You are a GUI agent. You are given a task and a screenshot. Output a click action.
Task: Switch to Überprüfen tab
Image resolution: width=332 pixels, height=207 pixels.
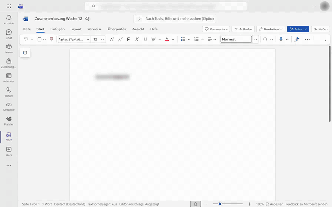coord(117,29)
